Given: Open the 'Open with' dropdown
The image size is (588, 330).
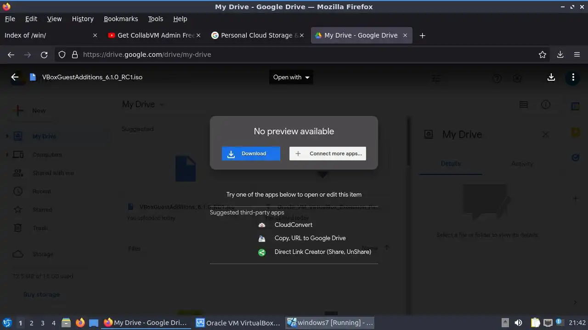Looking at the screenshot, I should [x=291, y=77].
